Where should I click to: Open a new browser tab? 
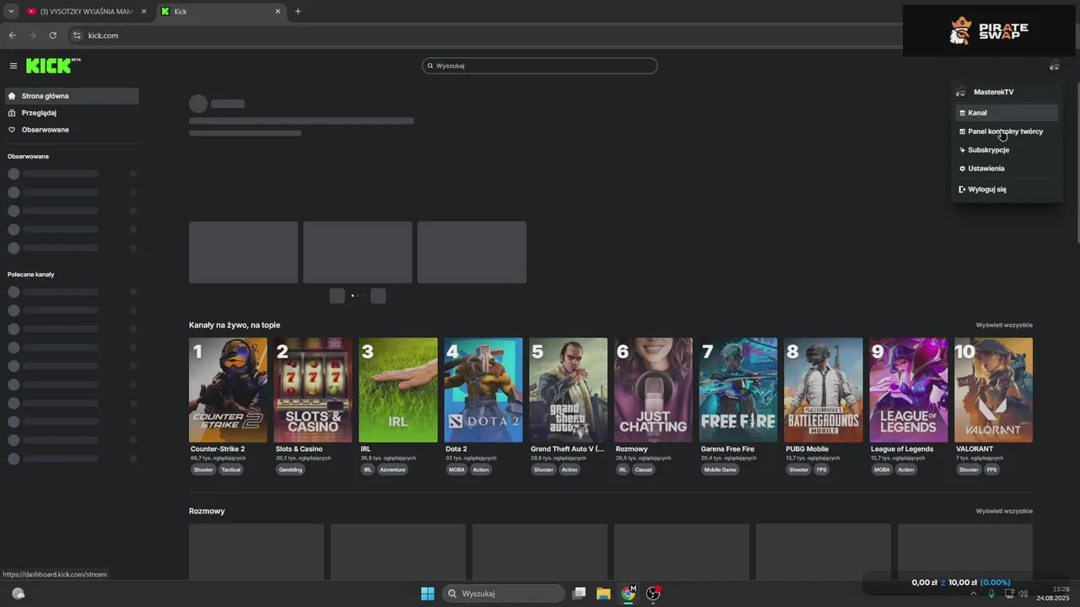pyautogui.click(x=298, y=11)
